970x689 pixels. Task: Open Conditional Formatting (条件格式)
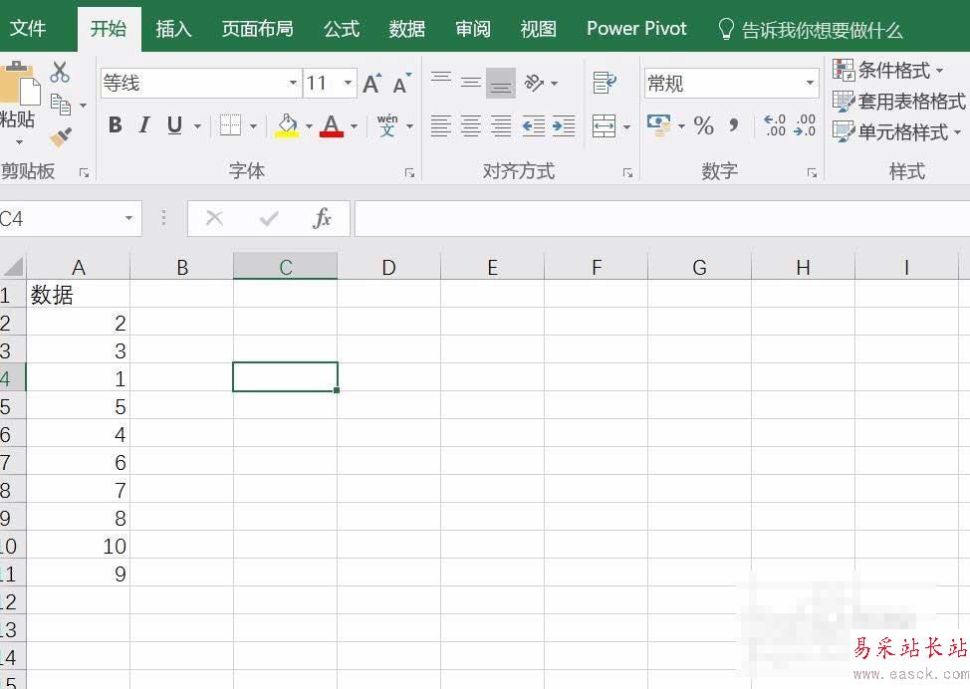[x=888, y=71]
